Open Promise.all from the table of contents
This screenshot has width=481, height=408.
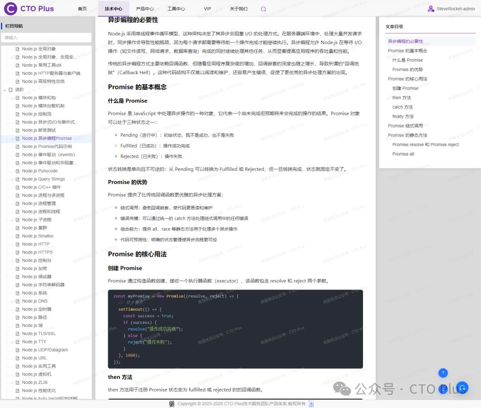click(403, 154)
